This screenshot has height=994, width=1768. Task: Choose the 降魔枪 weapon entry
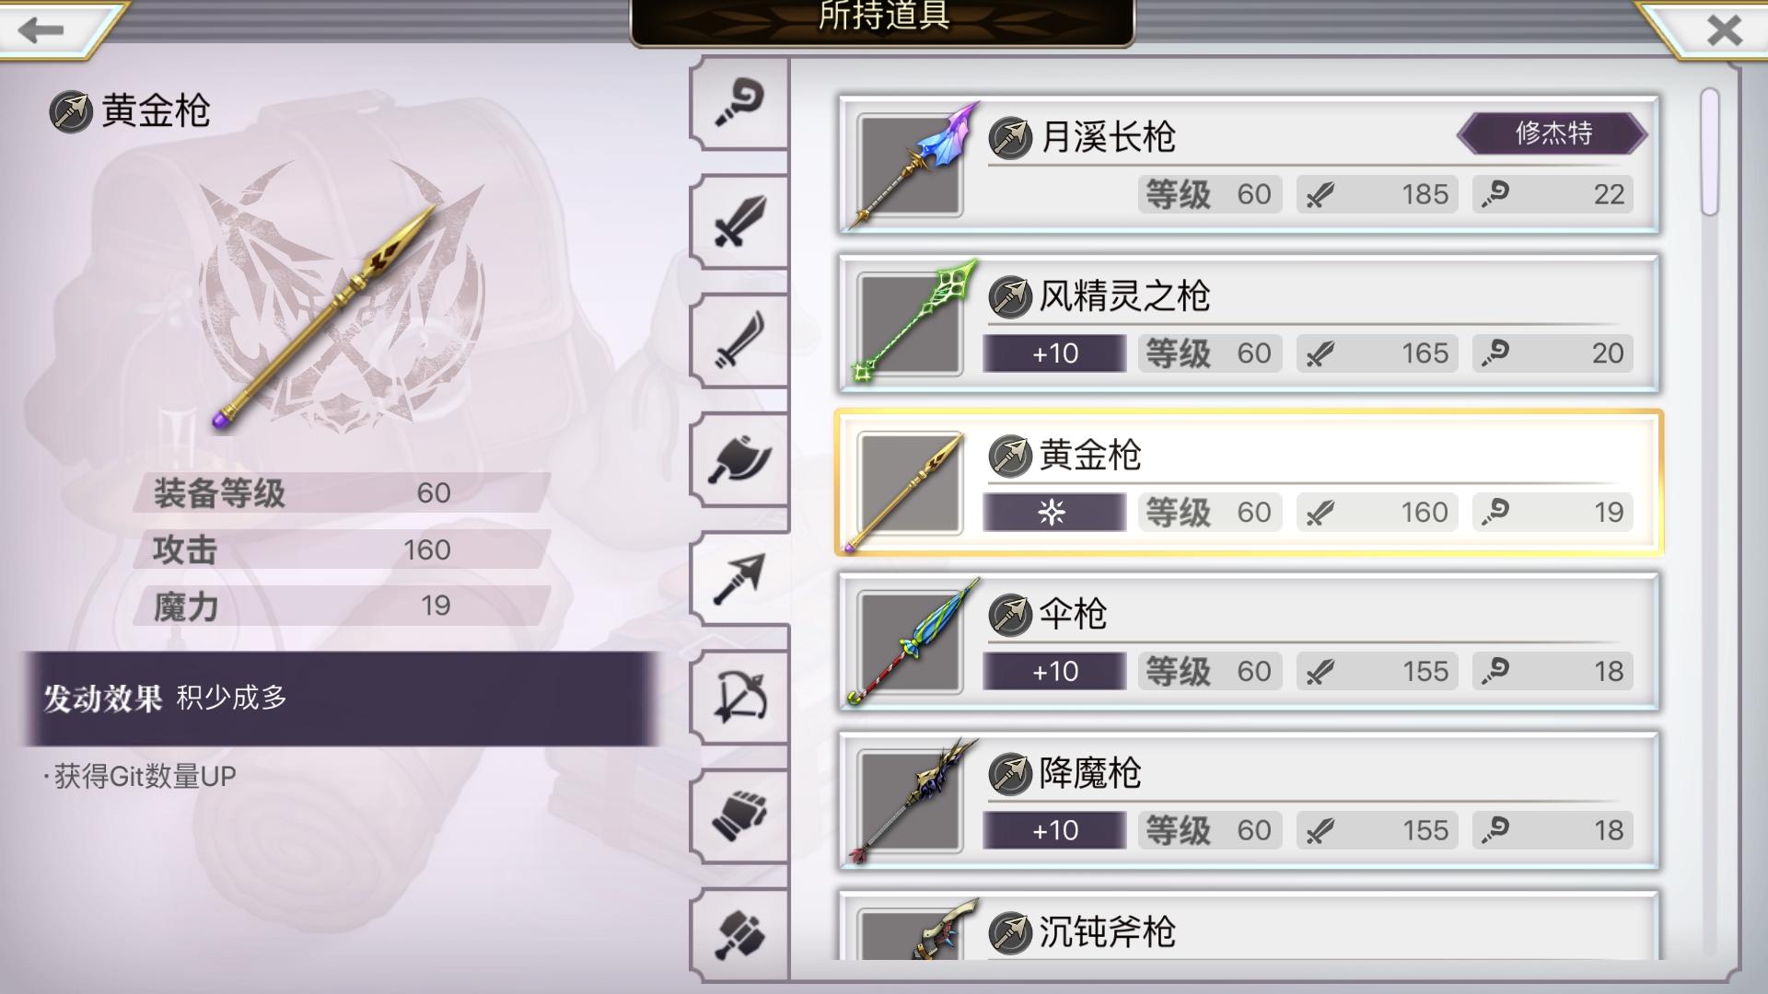tap(1249, 801)
